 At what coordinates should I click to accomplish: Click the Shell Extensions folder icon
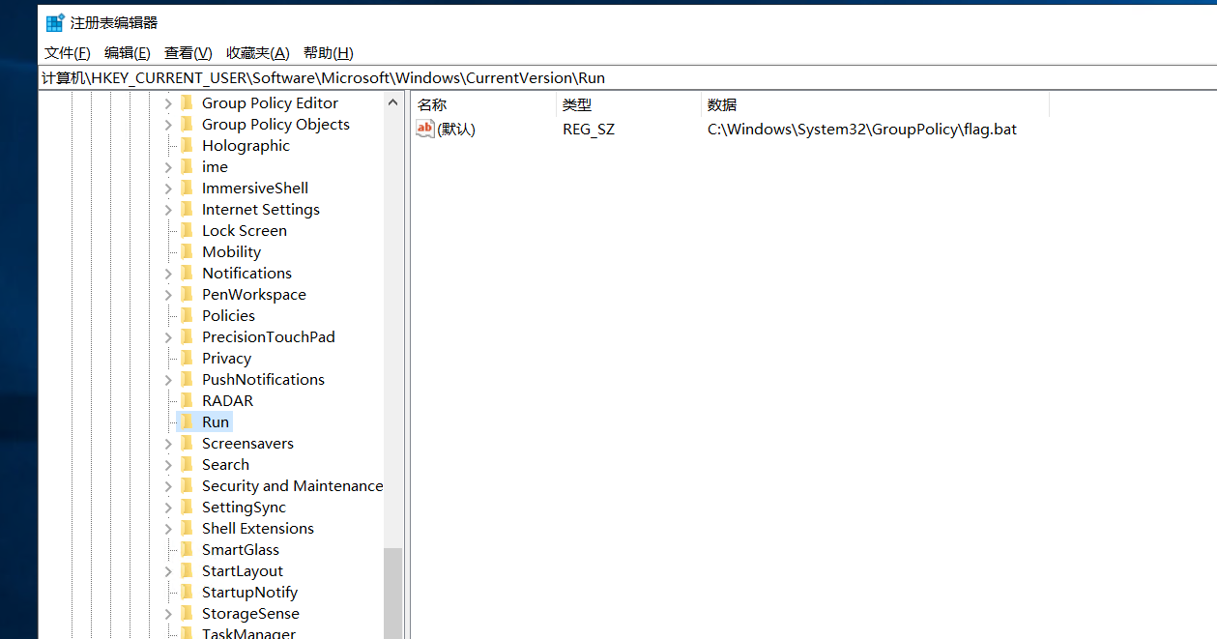point(187,529)
